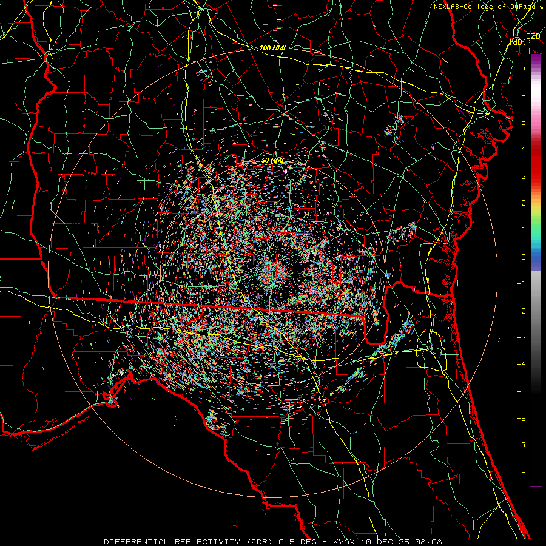Click the -1 value on the scale
546x546 pixels.
coord(521,283)
